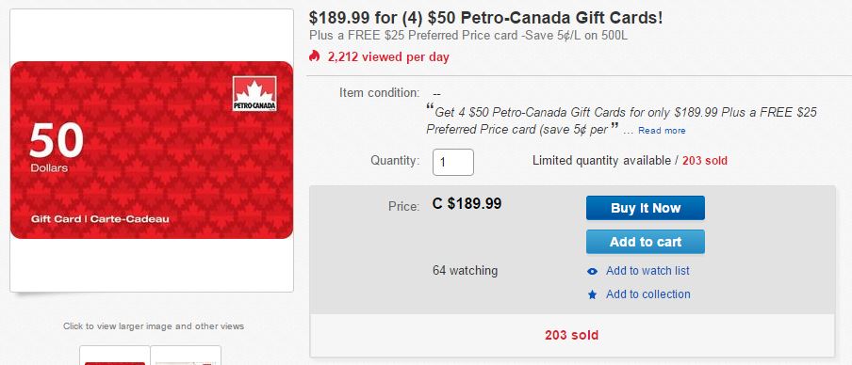Open the Add to collection link
Screen dimensions: 852x365
point(648,294)
